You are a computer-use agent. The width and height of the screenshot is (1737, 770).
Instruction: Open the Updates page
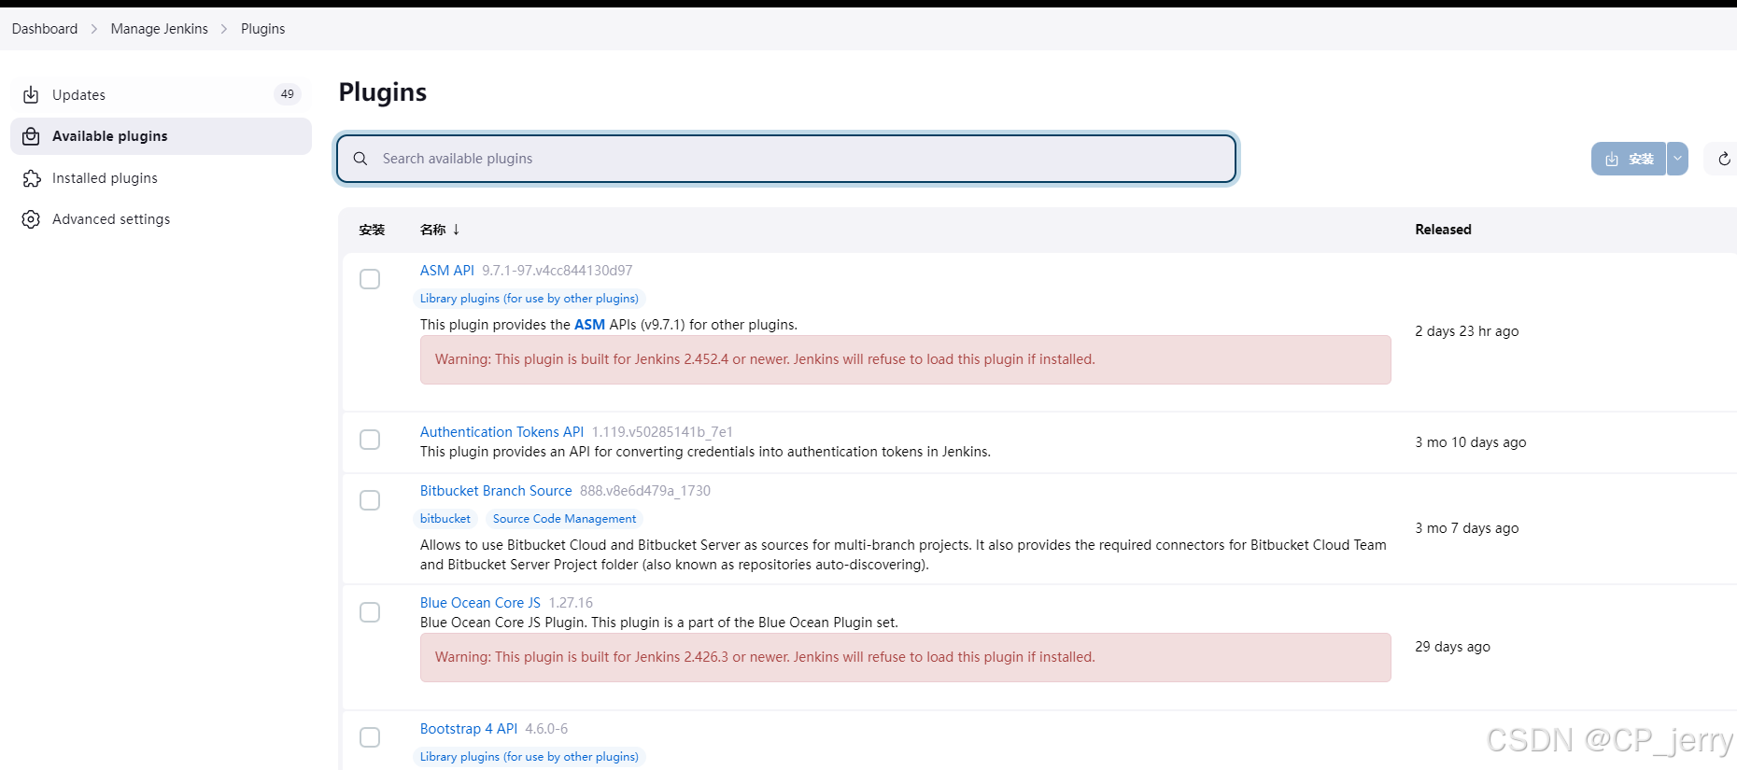(x=161, y=95)
